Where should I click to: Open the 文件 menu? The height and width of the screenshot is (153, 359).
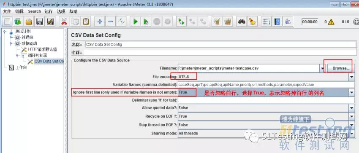(x=7, y=11)
